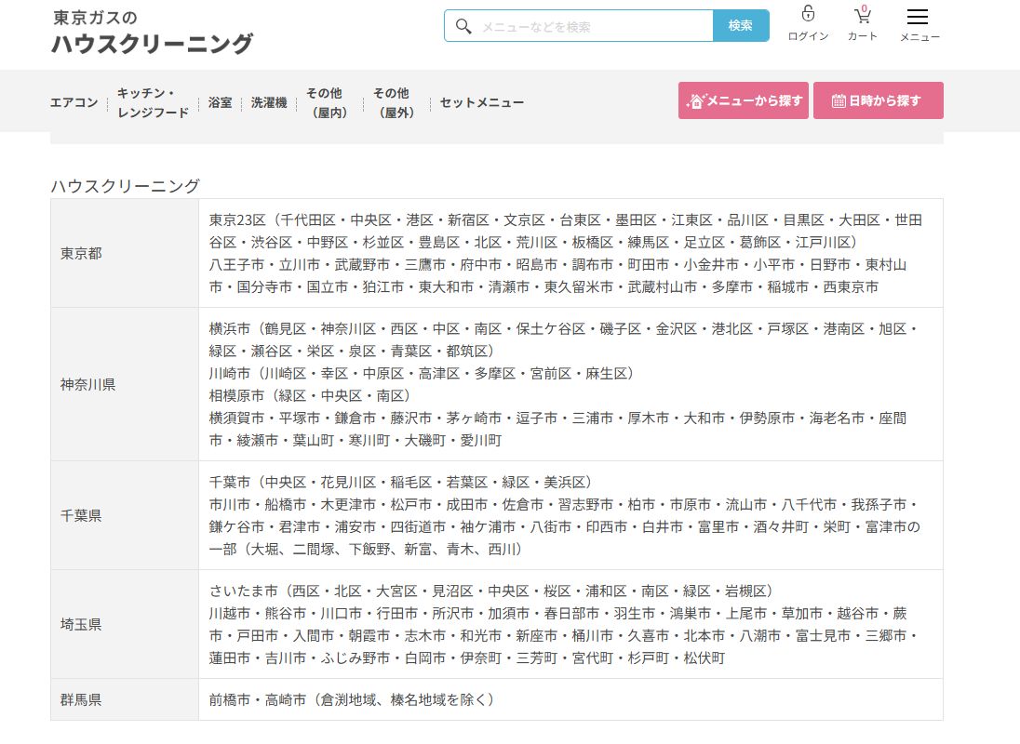
Task: Click the 東京ガスのハウスクリーニング logo
Action: pyautogui.click(x=152, y=32)
